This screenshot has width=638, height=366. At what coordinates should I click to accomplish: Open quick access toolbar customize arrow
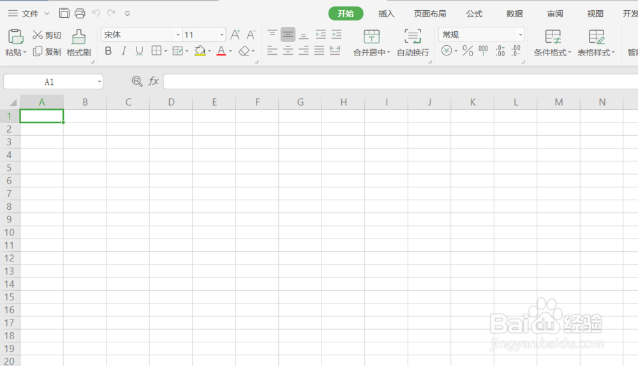pos(128,14)
